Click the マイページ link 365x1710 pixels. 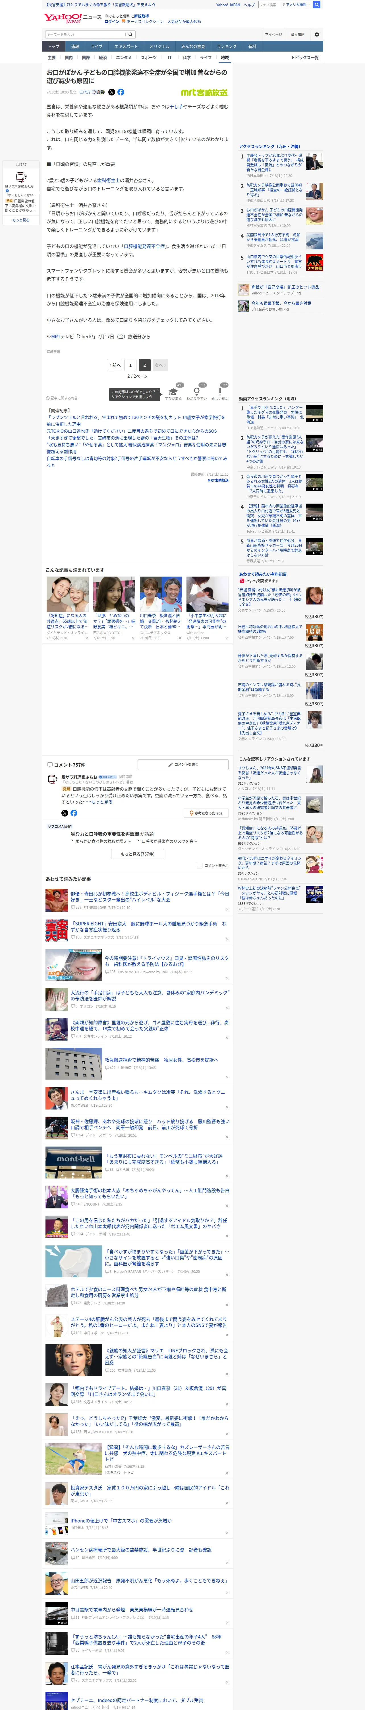pos(273,34)
